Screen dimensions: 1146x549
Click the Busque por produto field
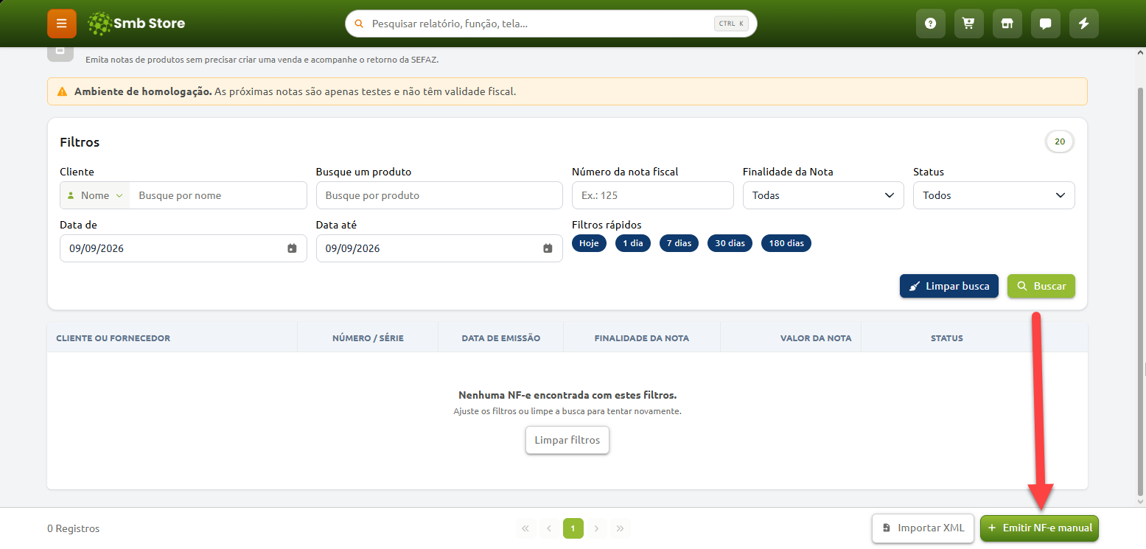[439, 195]
